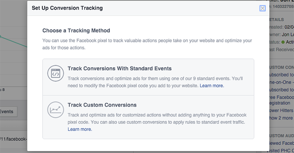The image size is (294, 153).
Task: Select Track Custom Conversions heading
Action: click(102, 105)
